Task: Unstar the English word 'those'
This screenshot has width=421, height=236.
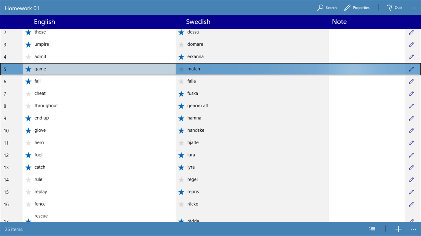Action: [x=28, y=32]
